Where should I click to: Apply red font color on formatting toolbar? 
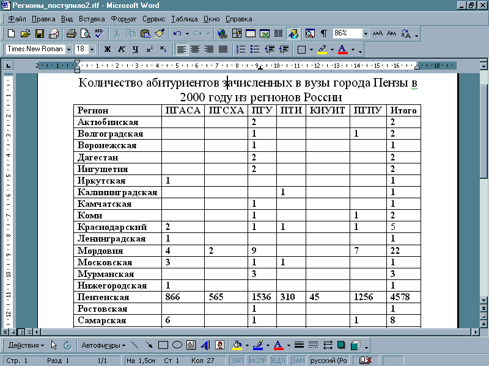342,49
